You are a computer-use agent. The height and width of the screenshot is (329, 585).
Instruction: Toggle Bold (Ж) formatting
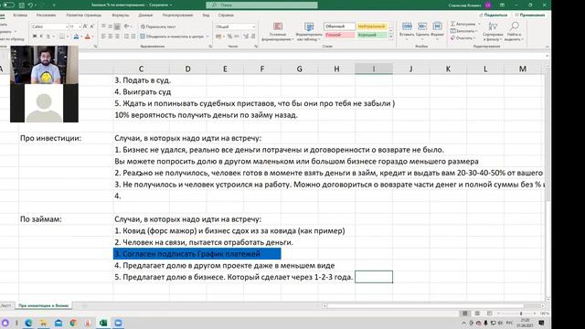tap(35, 37)
